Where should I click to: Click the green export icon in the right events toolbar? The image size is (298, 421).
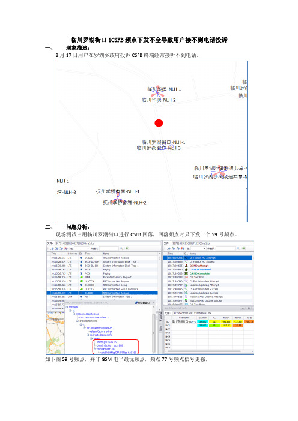(x=243, y=248)
